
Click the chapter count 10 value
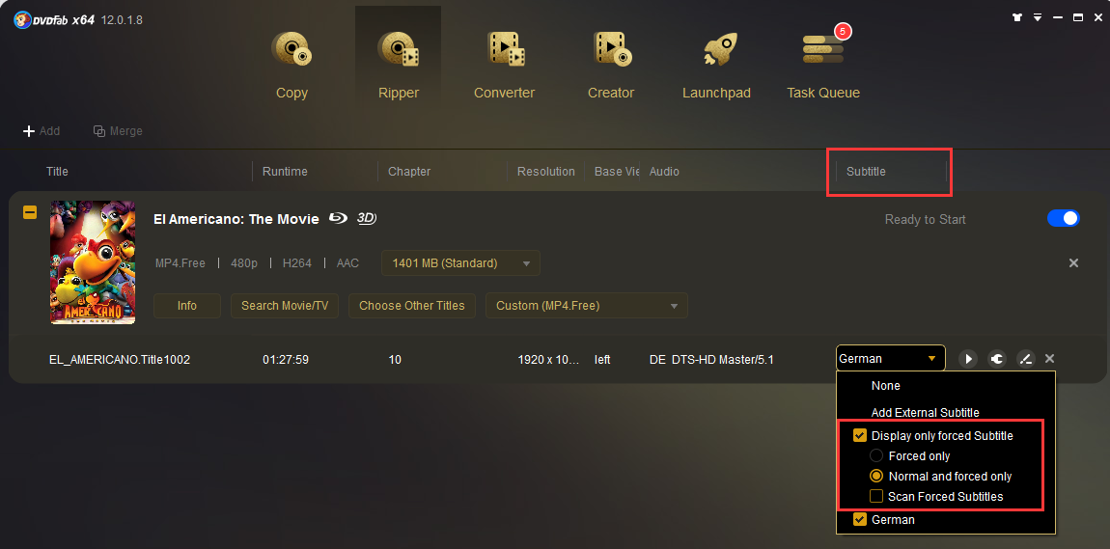point(395,359)
